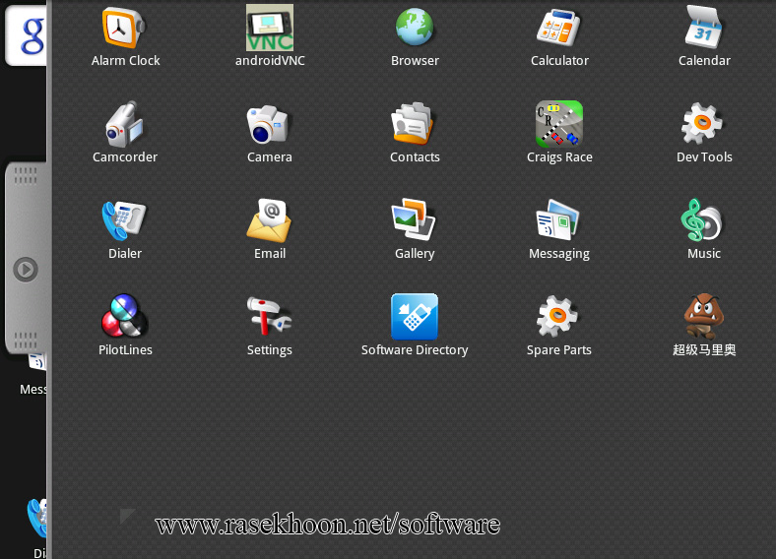Launch the Craigs Race game

point(559,125)
